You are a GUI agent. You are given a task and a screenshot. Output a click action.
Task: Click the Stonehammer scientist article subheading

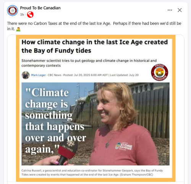89,63
